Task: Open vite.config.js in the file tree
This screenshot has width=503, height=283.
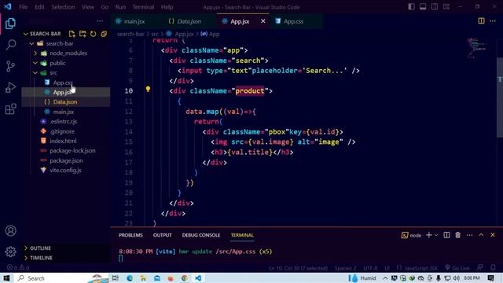Action: 66,170
